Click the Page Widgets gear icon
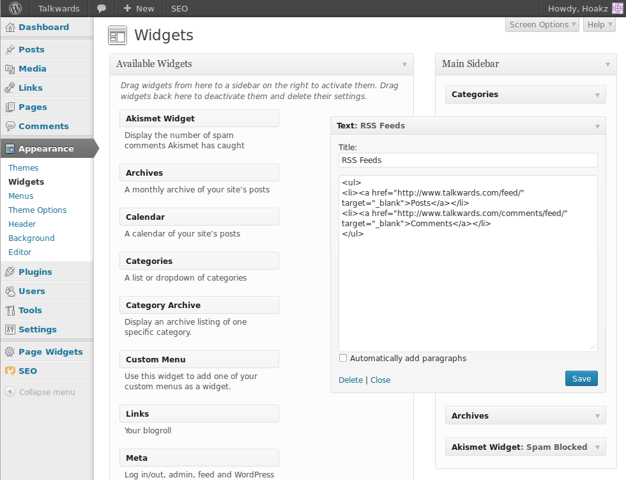 (x=10, y=352)
